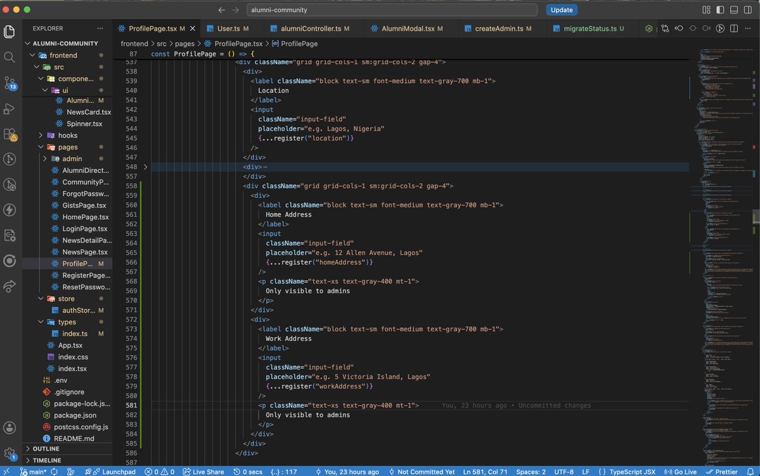Toggle bottom Panel visibility

tap(734, 10)
